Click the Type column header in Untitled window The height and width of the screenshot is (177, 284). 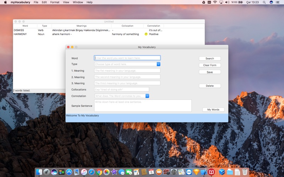(44, 26)
